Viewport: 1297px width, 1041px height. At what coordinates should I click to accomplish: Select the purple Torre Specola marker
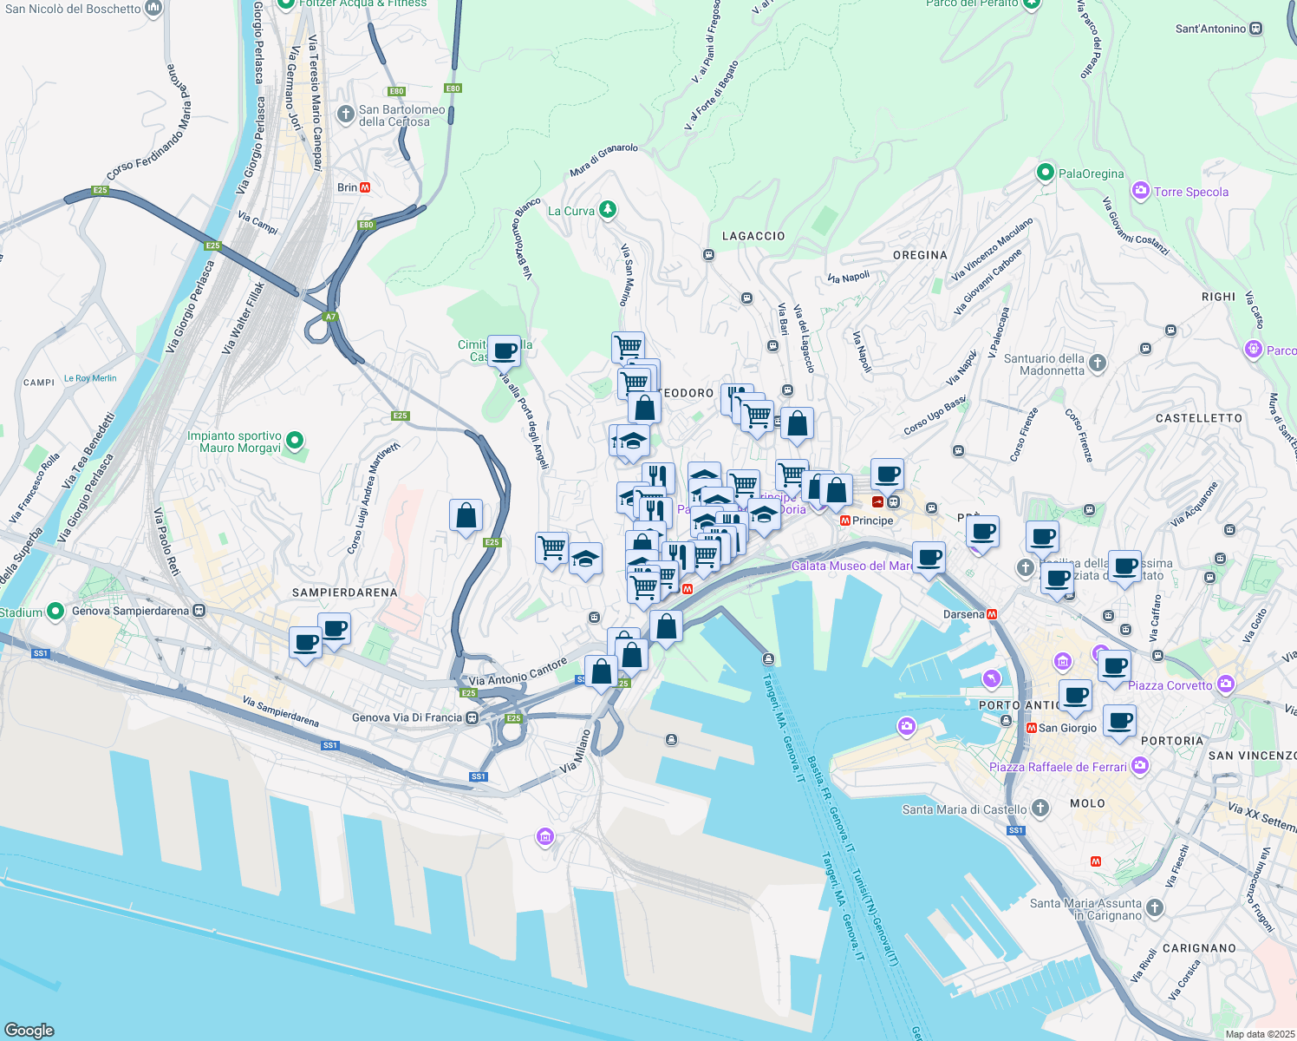coord(1141,191)
